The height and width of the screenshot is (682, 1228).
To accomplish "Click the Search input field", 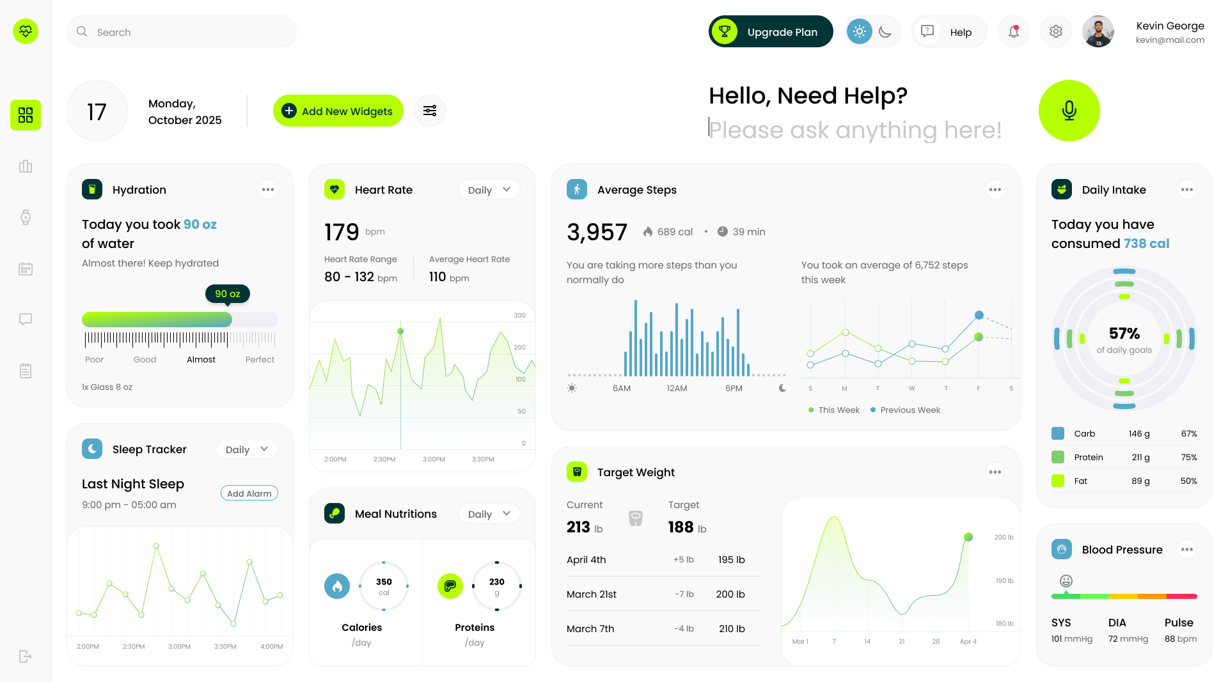I will pyautogui.click(x=182, y=31).
